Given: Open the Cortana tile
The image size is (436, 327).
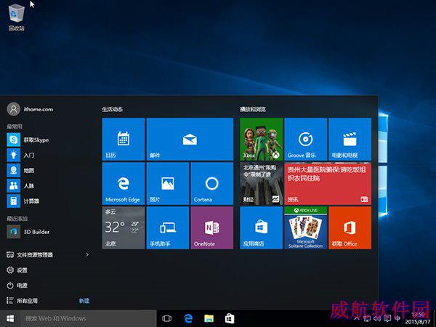Looking at the screenshot, I should (212, 184).
